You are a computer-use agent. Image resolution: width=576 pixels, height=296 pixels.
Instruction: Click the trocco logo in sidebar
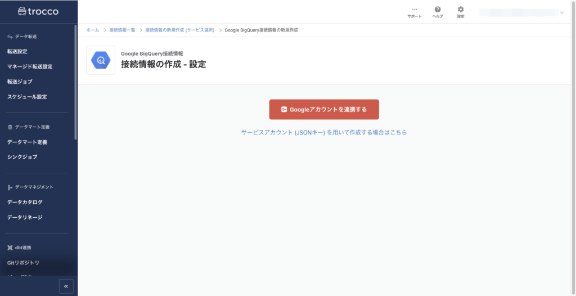tap(38, 11)
